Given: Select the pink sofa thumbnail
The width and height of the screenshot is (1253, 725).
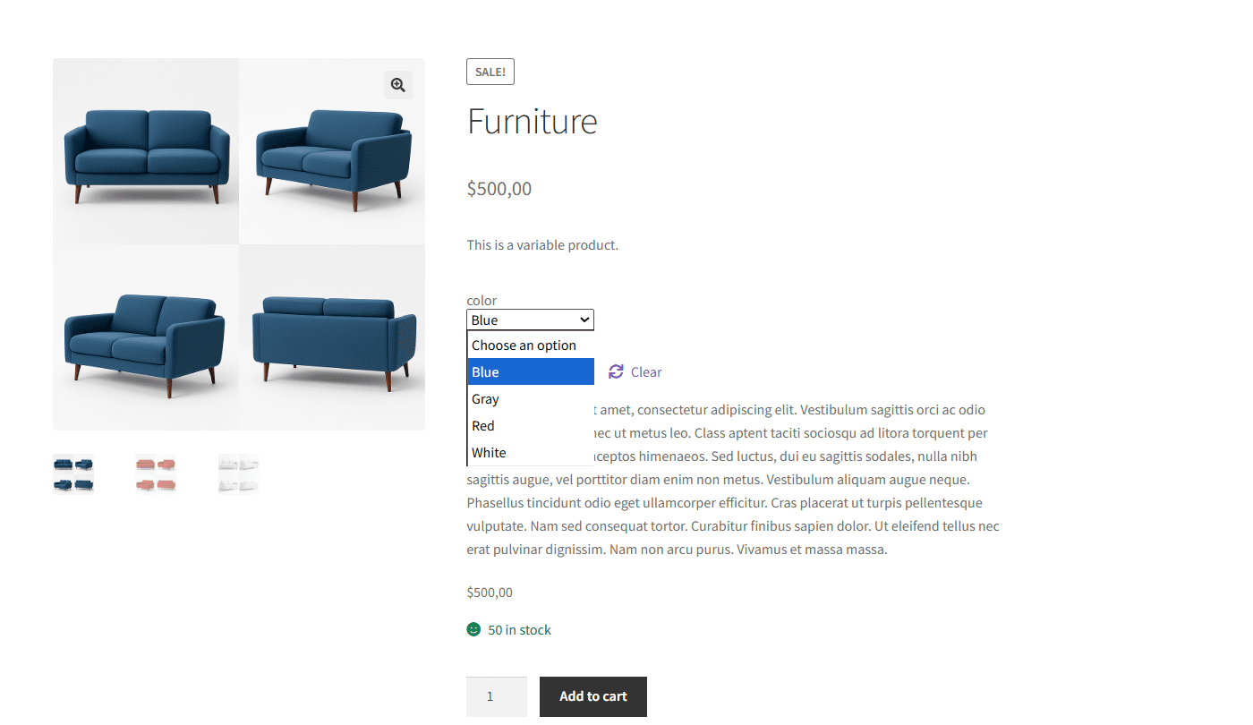Looking at the screenshot, I should [156, 473].
